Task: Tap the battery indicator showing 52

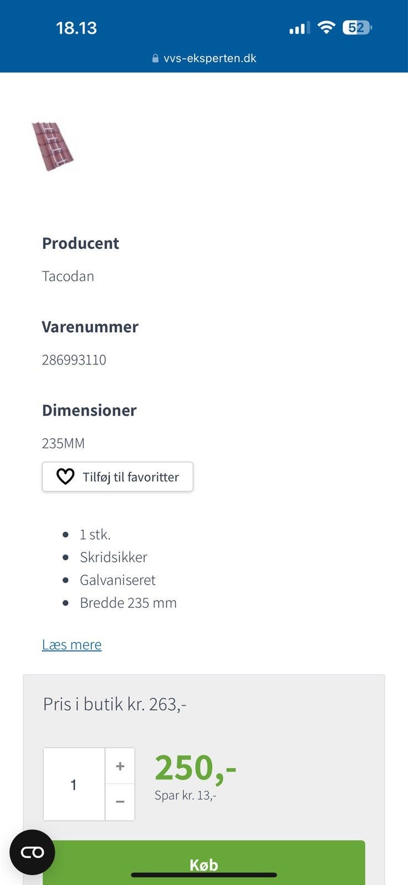Action: coord(357,27)
